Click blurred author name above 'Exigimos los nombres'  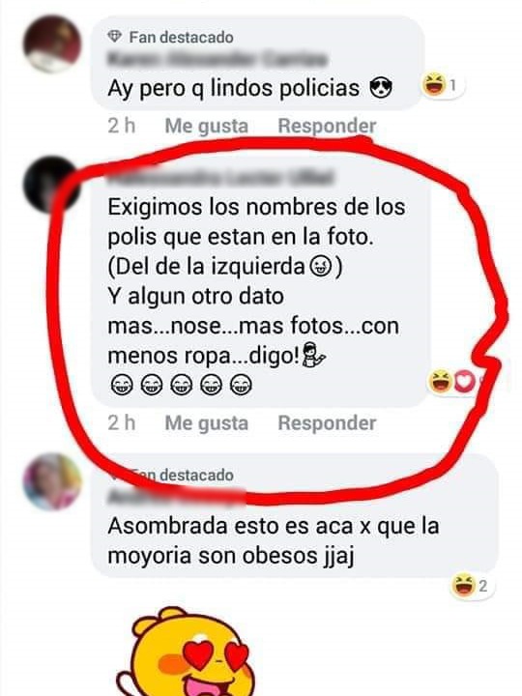221,177
